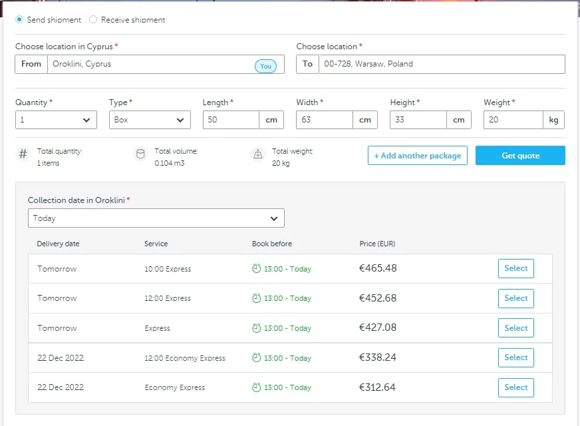
Task: Focus the Weight input field
Action: tap(513, 120)
